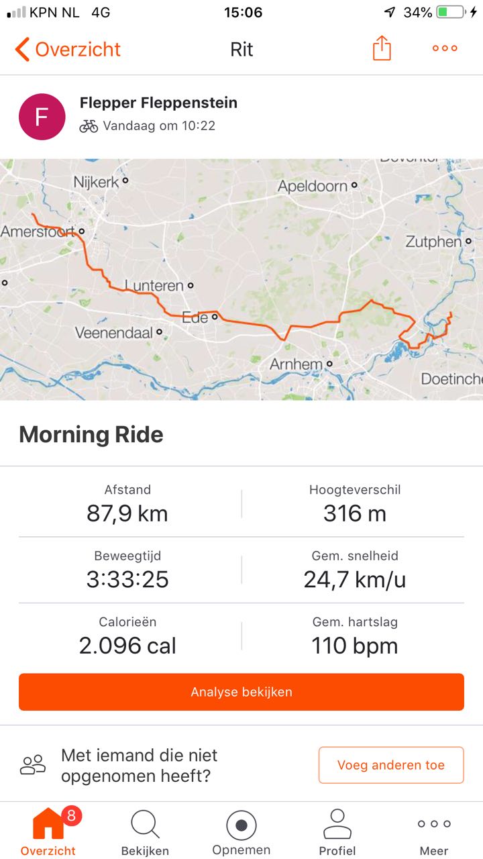
Task: Tap the Bekijken magnifier icon
Action: pyautogui.click(x=145, y=825)
